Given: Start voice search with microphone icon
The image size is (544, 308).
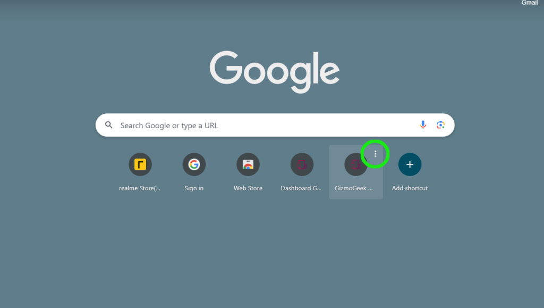Looking at the screenshot, I should (x=422, y=125).
